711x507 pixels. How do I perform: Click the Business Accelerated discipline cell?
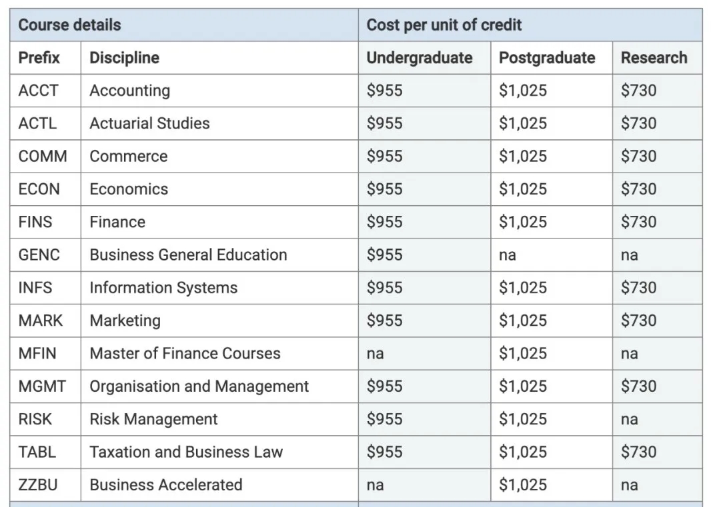pos(219,485)
